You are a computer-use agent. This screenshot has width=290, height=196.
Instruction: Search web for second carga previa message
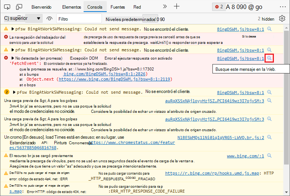tap(269, 119)
